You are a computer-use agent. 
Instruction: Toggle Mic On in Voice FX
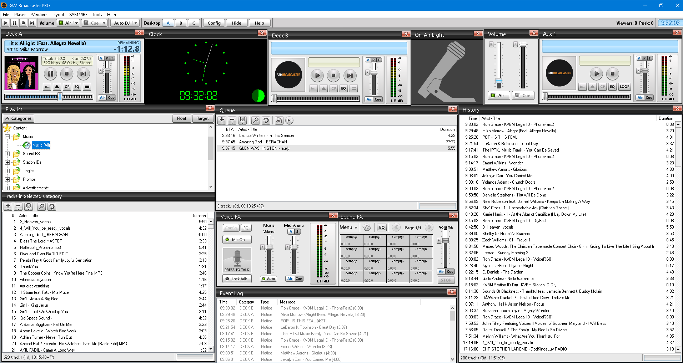(237, 240)
